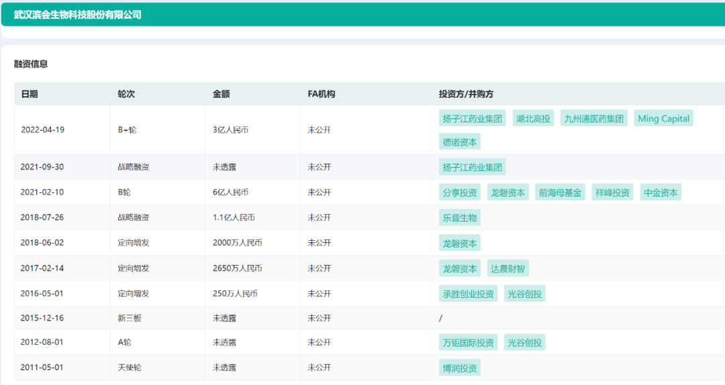Viewport: 725px width, 385px height.
Task: Open the 中金资本 investor tag
Action: 661,192
